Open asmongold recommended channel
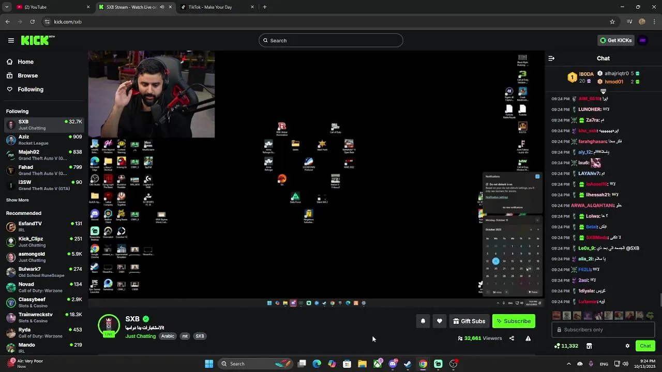The width and height of the screenshot is (662, 372). coord(44,257)
